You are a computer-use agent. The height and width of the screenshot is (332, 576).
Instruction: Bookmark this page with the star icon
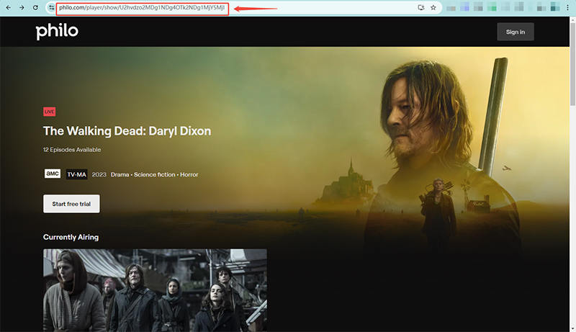tap(433, 7)
